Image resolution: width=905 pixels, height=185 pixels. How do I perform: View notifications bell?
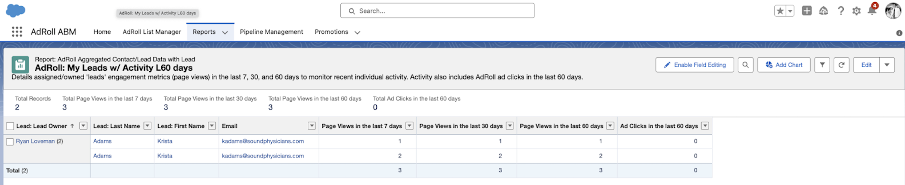[872, 11]
